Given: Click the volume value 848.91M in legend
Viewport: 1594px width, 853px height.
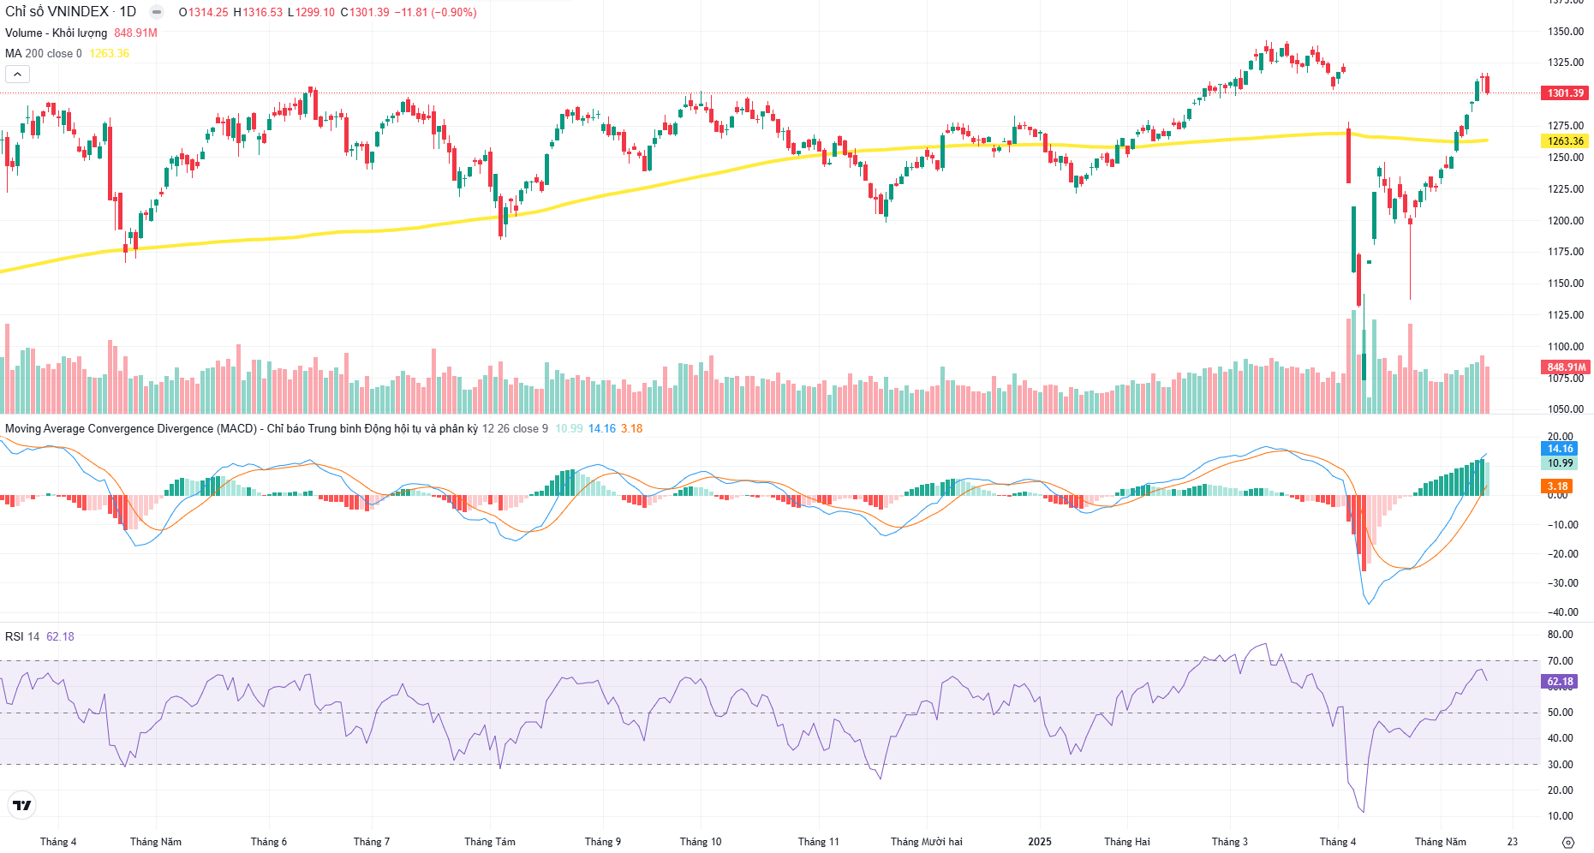Looking at the screenshot, I should pyautogui.click(x=135, y=33).
